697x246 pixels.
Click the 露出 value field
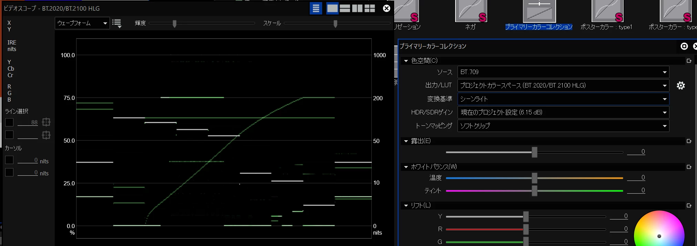(636, 152)
